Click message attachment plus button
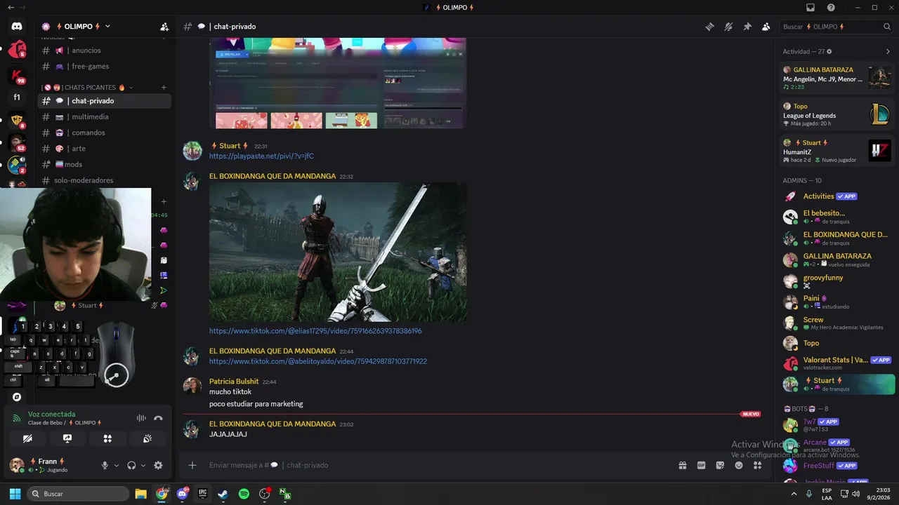 (192, 465)
